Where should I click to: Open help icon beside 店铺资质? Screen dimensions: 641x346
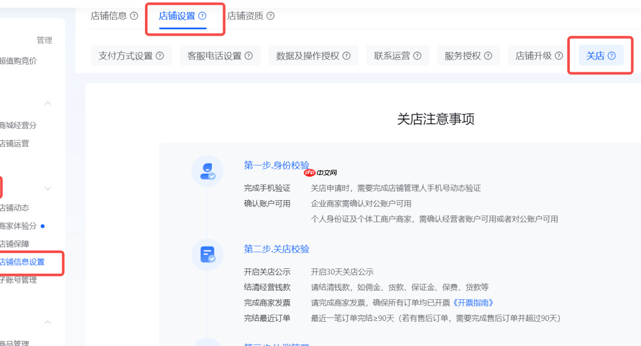coord(270,16)
